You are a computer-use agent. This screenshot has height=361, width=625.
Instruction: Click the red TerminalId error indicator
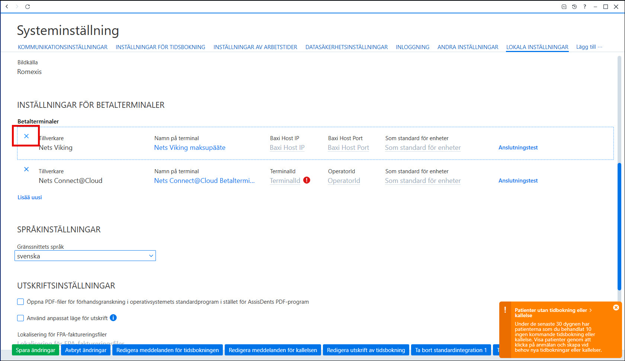pos(307,180)
